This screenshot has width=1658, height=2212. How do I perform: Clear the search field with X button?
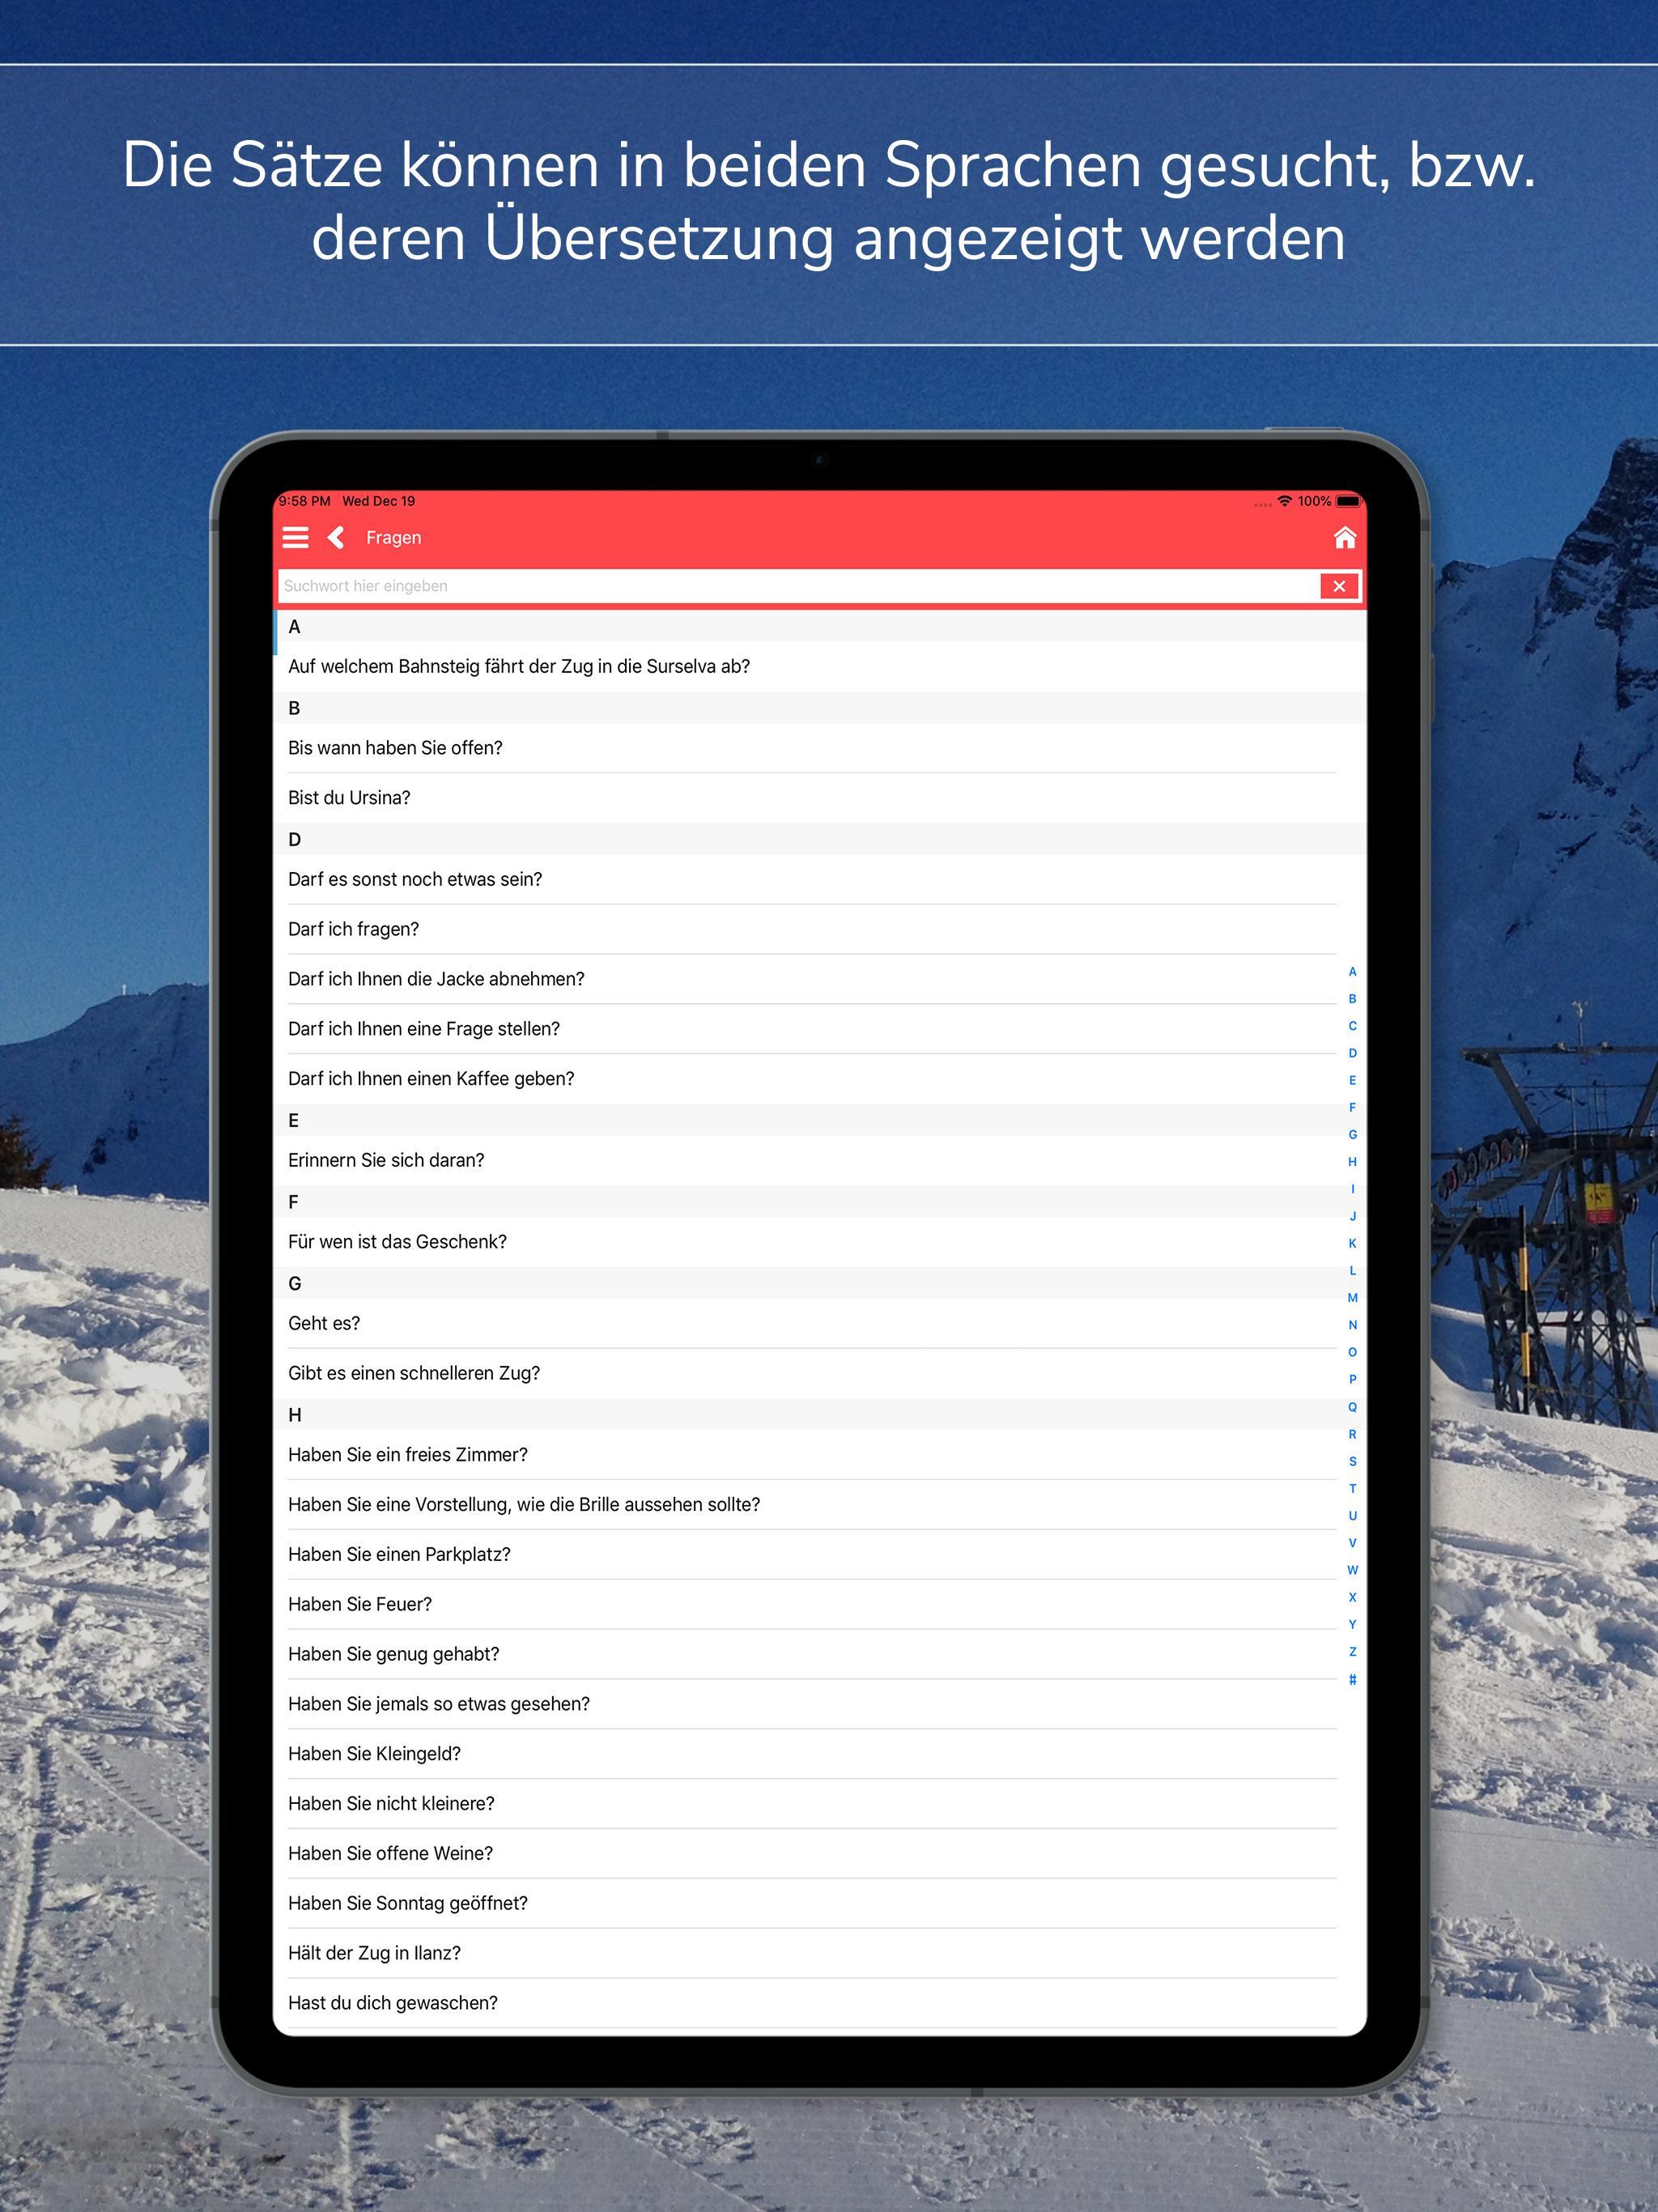[x=1339, y=586]
